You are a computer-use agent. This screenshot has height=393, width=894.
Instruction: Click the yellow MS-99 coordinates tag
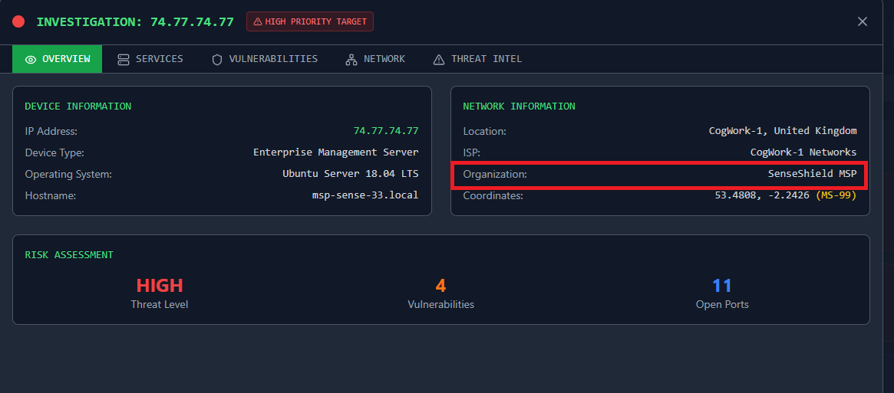(837, 195)
